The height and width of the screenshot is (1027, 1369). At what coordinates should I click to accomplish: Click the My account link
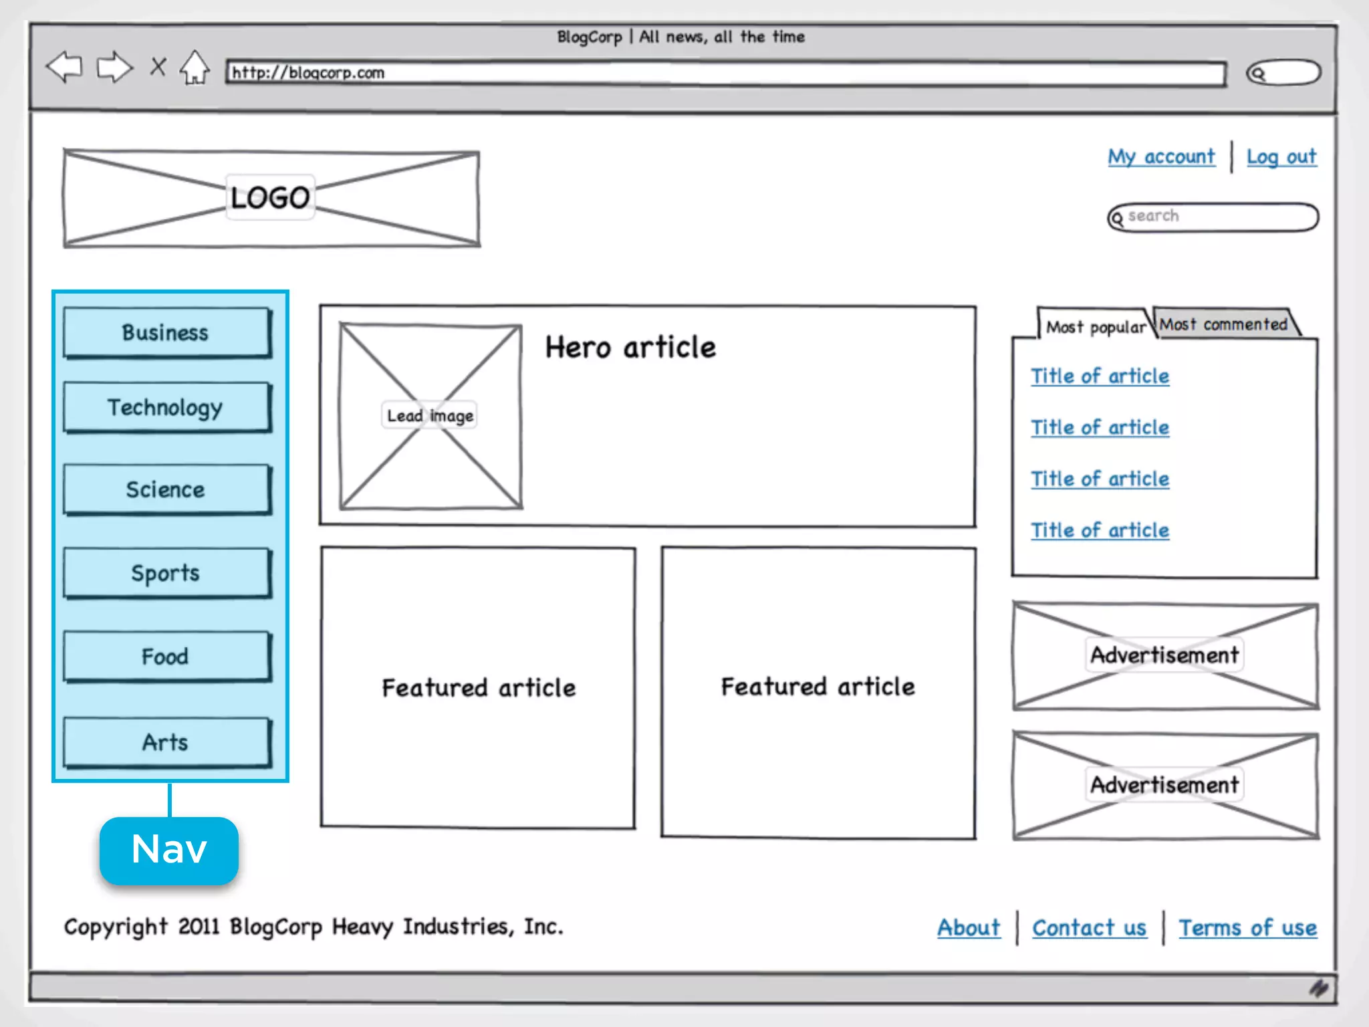(1161, 157)
